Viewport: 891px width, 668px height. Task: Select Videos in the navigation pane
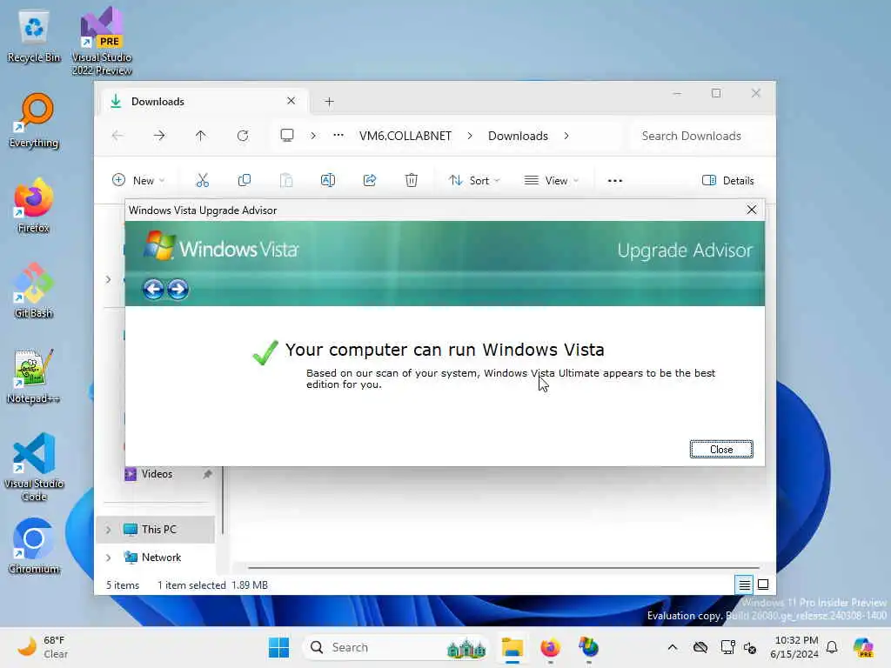pyautogui.click(x=157, y=474)
